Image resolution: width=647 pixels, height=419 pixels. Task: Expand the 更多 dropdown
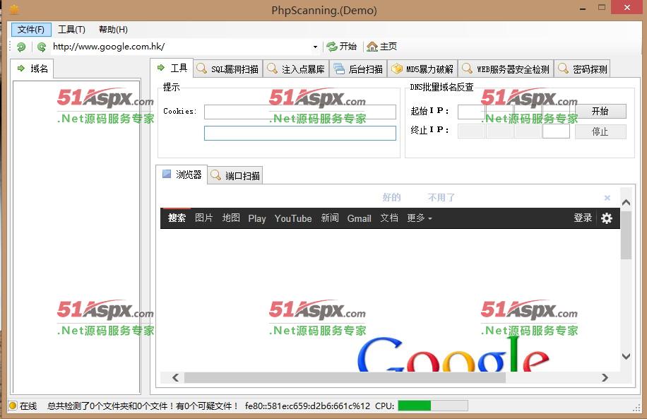pyautogui.click(x=420, y=218)
